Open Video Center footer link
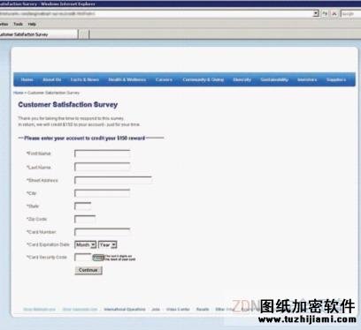 click(x=178, y=309)
